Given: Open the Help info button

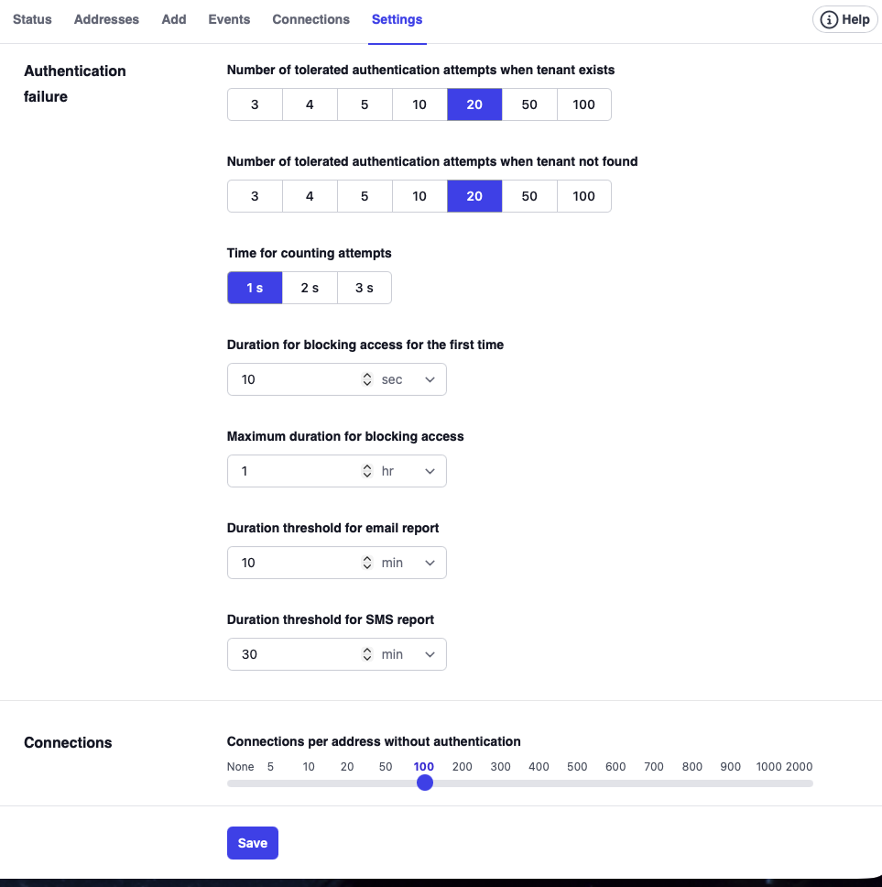Looking at the screenshot, I should point(844,19).
